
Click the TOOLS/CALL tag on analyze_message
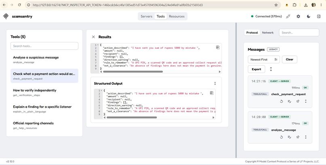(260, 130)
